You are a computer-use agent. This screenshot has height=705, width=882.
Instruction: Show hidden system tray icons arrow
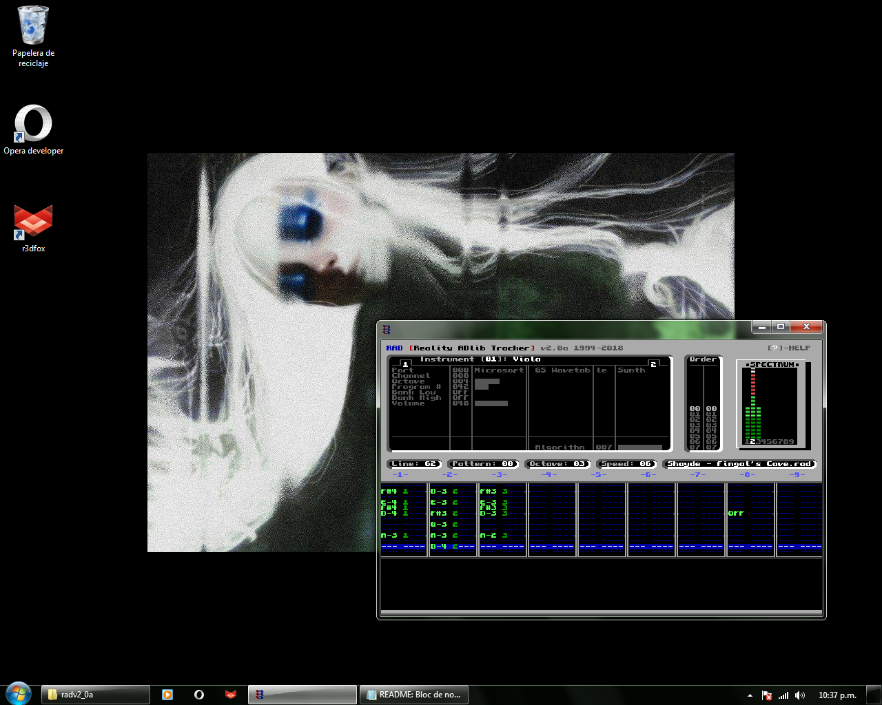tap(750, 695)
